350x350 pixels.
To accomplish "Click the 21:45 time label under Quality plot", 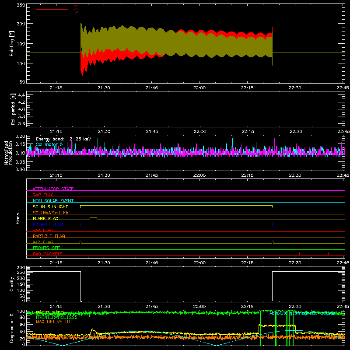I will pyautogui.click(x=151, y=307).
